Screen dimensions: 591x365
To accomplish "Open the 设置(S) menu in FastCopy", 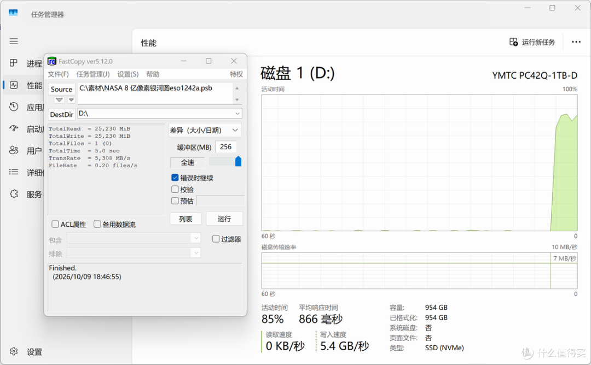I will pyautogui.click(x=128, y=74).
